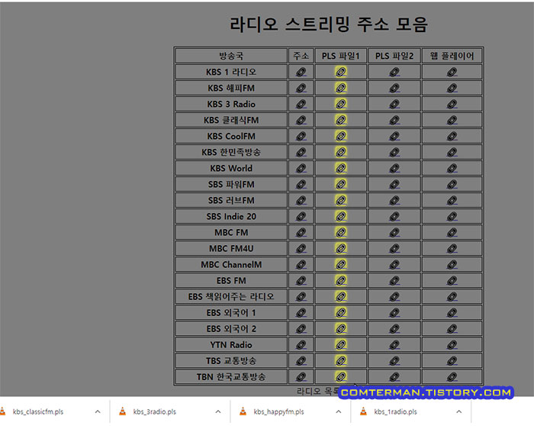Viewport: 534px width, 426px height.
Task: Click VLC cone icon of kbs_3radio.pls
Action: [122, 411]
